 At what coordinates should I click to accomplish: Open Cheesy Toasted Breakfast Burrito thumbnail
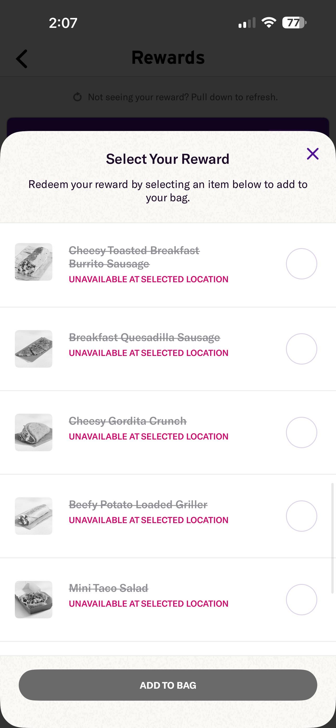click(34, 262)
